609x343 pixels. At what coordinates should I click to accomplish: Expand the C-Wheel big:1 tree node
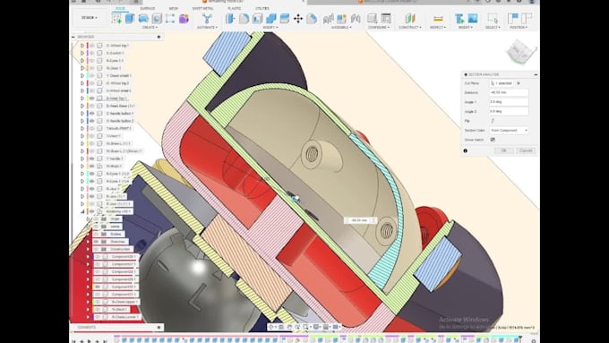(82, 46)
